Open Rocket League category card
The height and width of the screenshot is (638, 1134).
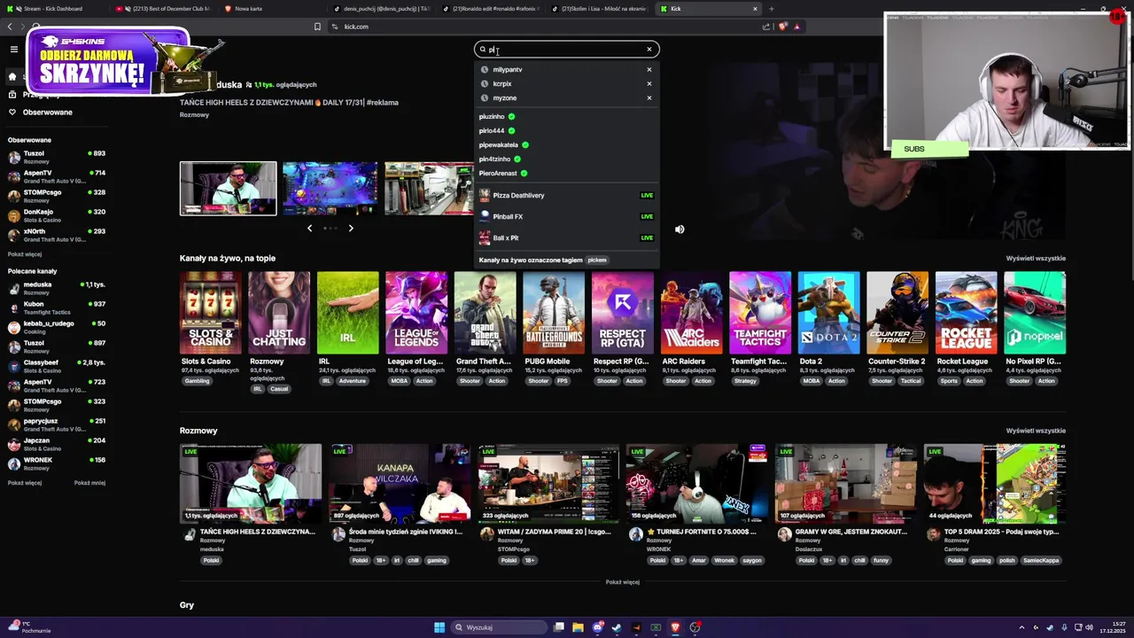pyautogui.click(x=966, y=313)
